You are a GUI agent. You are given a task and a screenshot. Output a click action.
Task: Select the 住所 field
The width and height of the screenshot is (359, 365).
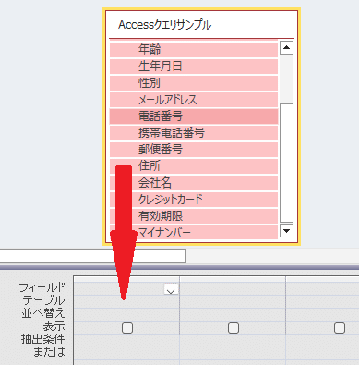coord(194,166)
